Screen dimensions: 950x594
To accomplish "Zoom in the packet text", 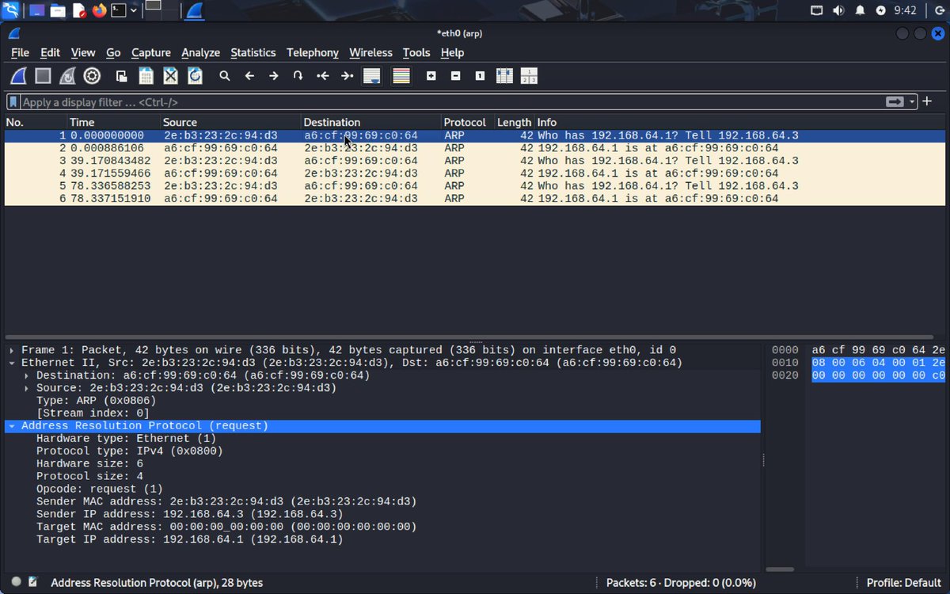I will (431, 76).
